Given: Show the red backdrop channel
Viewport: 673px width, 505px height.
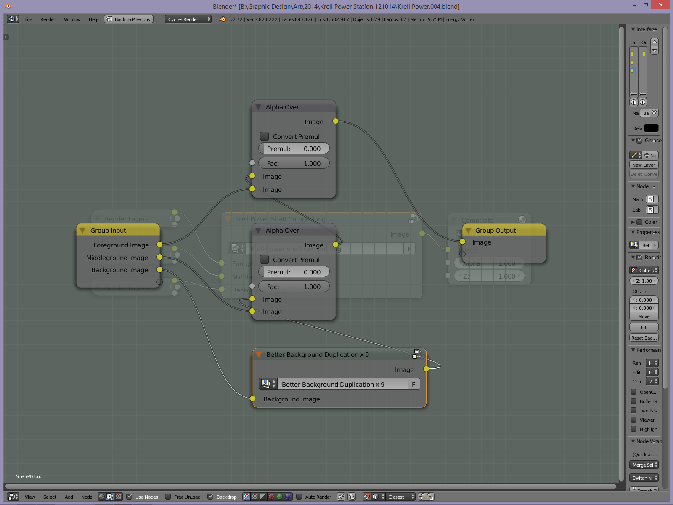Looking at the screenshot, I should coord(271,497).
